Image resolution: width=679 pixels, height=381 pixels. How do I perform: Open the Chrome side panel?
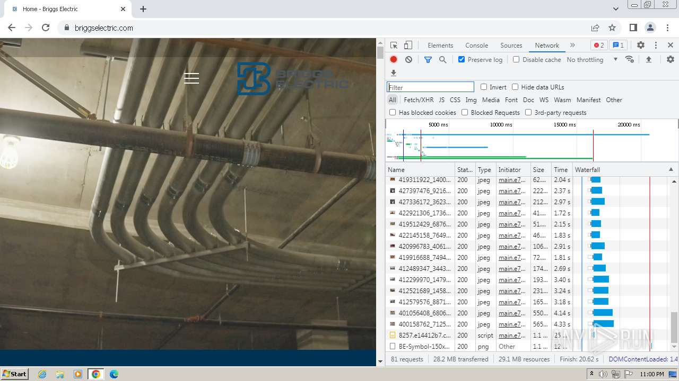(633, 28)
